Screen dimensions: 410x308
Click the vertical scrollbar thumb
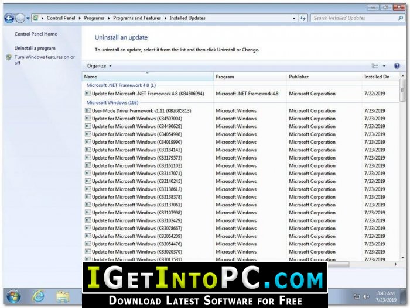click(x=402, y=90)
